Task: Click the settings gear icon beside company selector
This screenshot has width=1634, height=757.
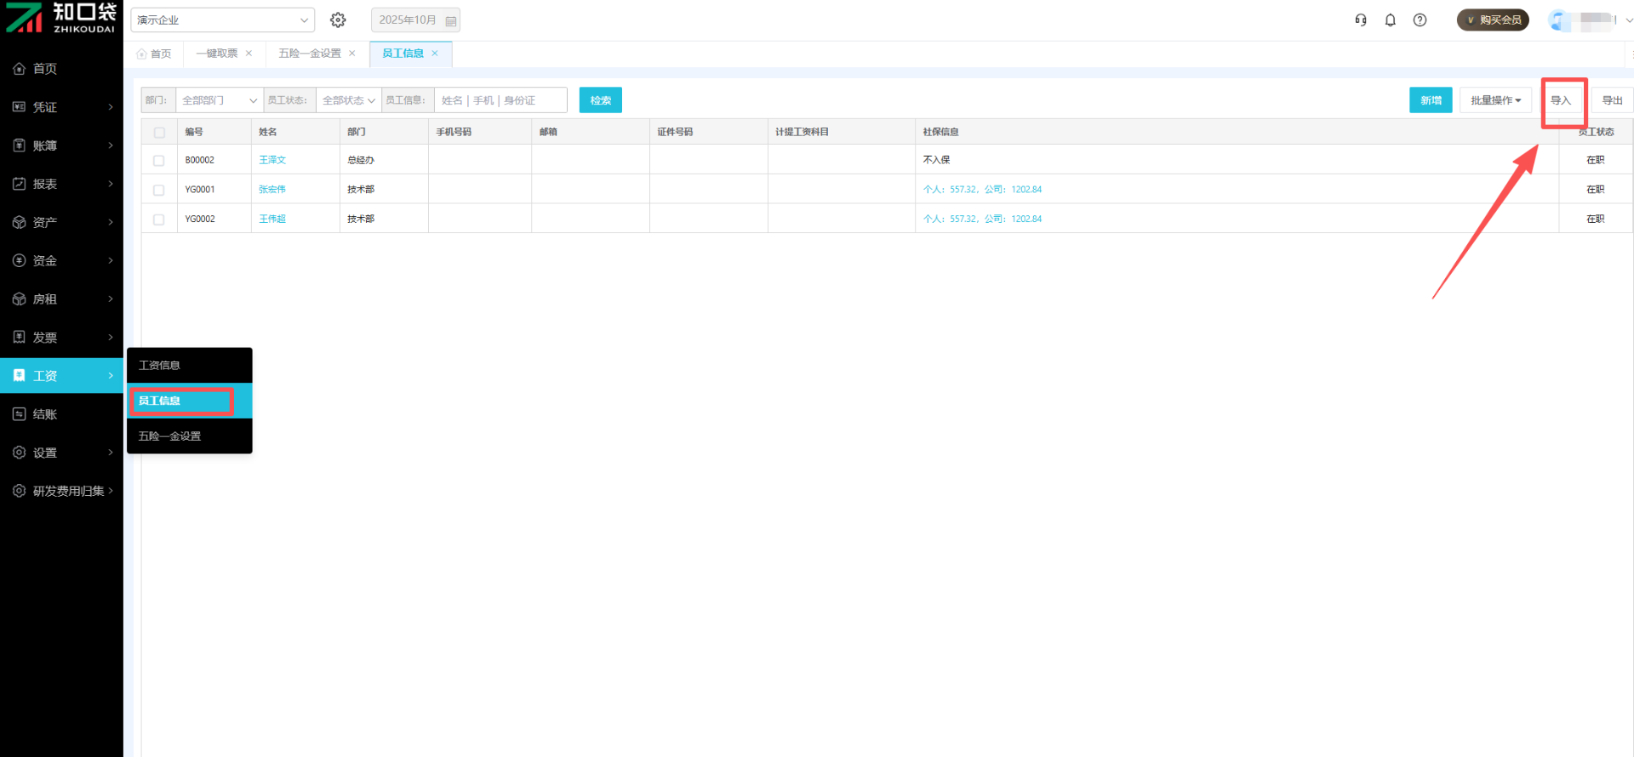Action: pos(338,20)
